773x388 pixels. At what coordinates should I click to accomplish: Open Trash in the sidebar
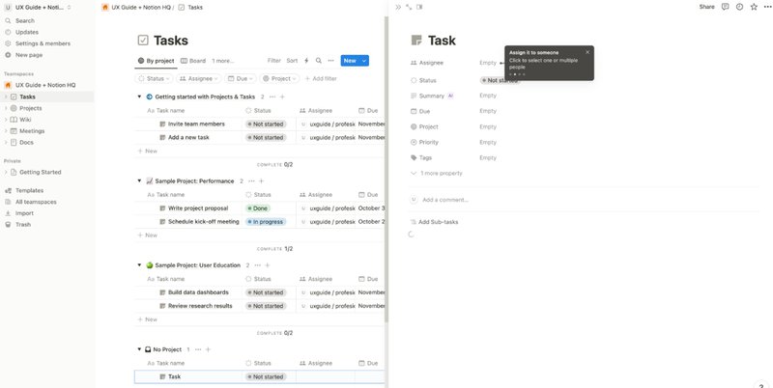pyautogui.click(x=23, y=224)
